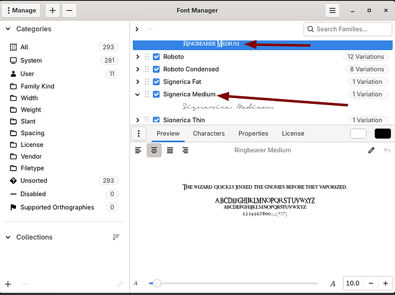The height and width of the screenshot is (295, 395).
Task: Open the hamburger main menu
Action: click(x=333, y=10)
